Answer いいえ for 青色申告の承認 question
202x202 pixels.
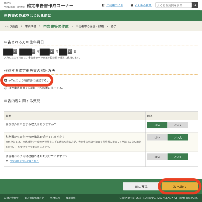(177, 137)
